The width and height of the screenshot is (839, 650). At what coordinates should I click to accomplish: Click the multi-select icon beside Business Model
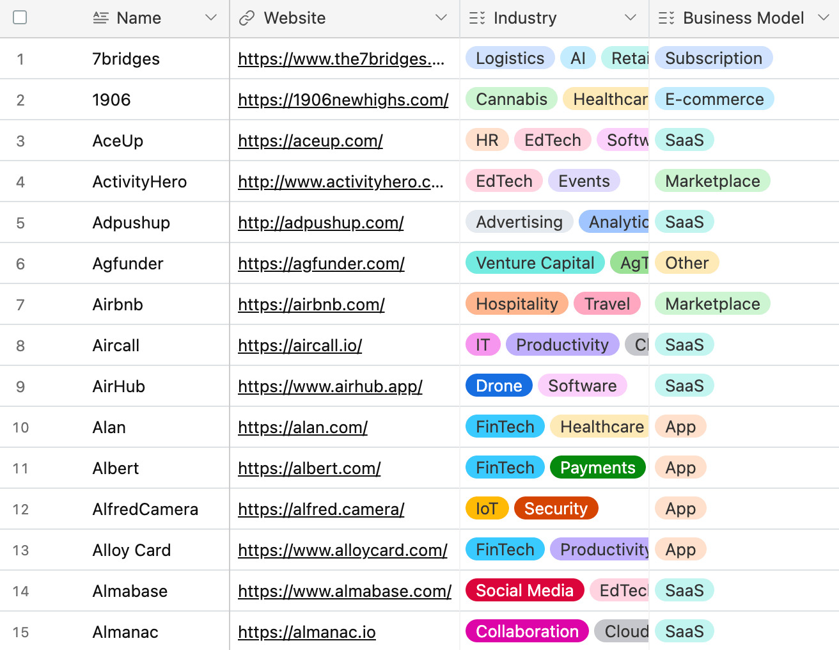666,18
